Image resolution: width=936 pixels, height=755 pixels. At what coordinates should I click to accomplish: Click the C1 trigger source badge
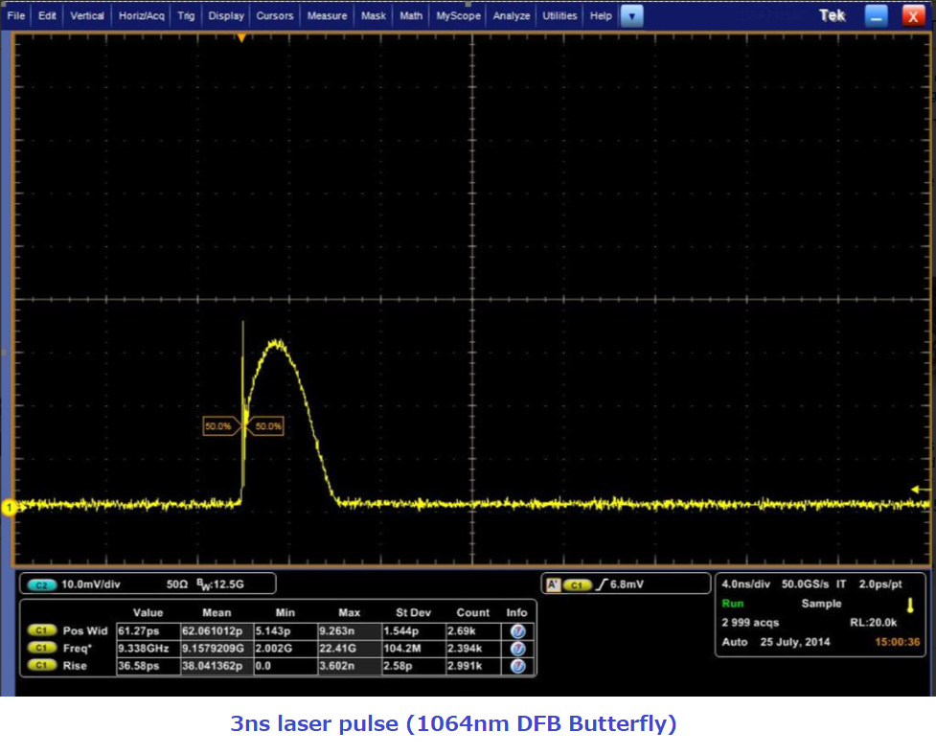click(x=578, y=583)
